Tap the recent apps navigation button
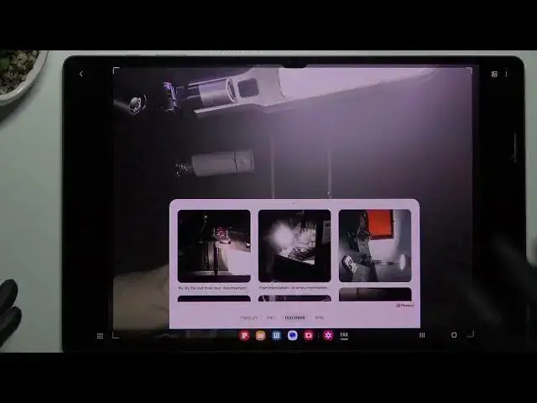The height and width of the screenshot is (403, 537). coord(422,335)
